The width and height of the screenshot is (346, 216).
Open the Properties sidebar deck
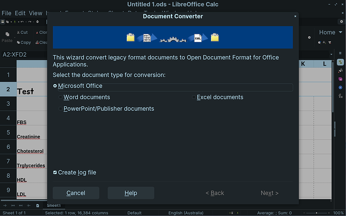[x=340, y=62]
